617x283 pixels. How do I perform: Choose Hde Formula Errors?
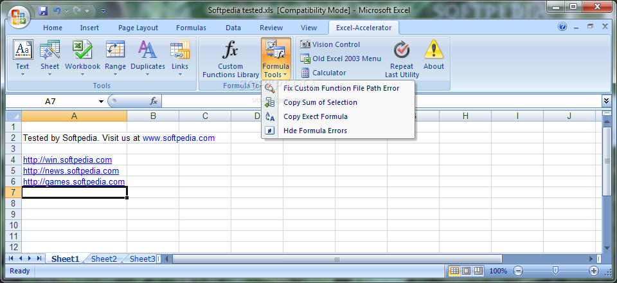pos(338,131)
